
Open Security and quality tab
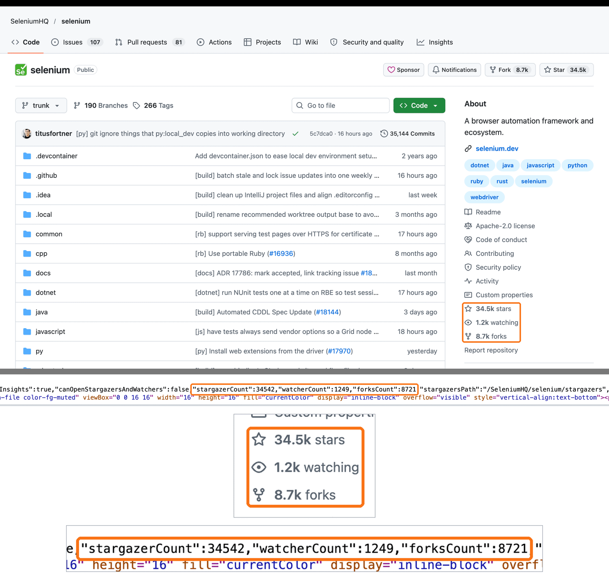click(x=367, y=42)
